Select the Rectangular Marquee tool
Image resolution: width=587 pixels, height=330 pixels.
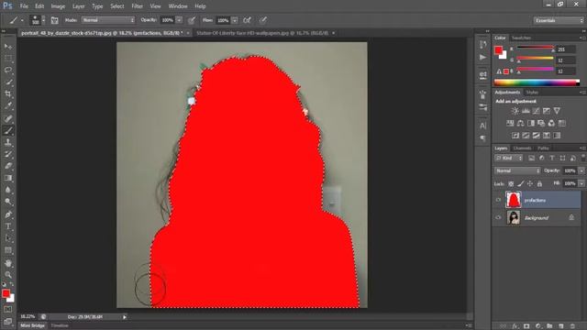click(8, 59)
